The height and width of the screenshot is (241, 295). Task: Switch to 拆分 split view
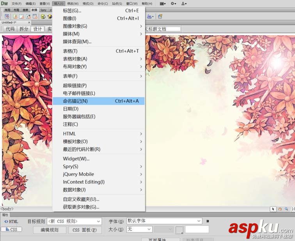(x=24, y=29)
